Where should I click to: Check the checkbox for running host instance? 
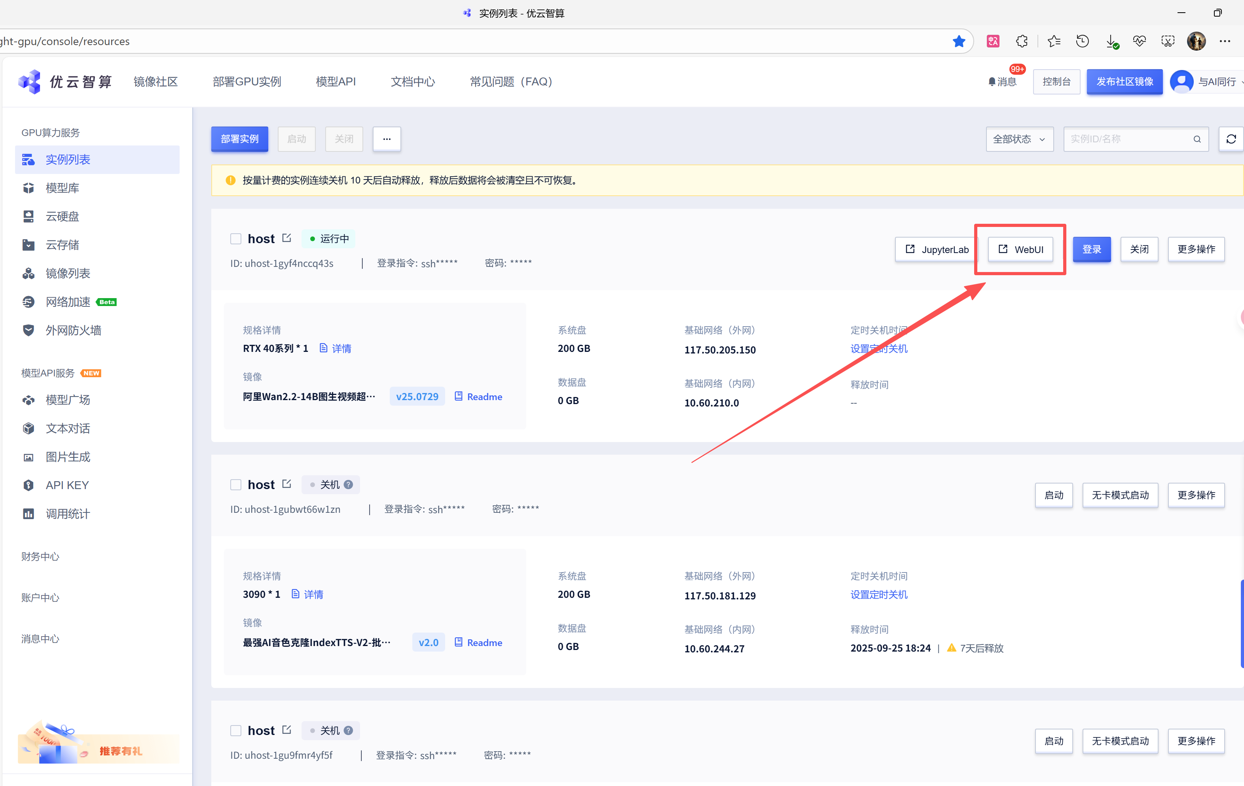[235, 238]
